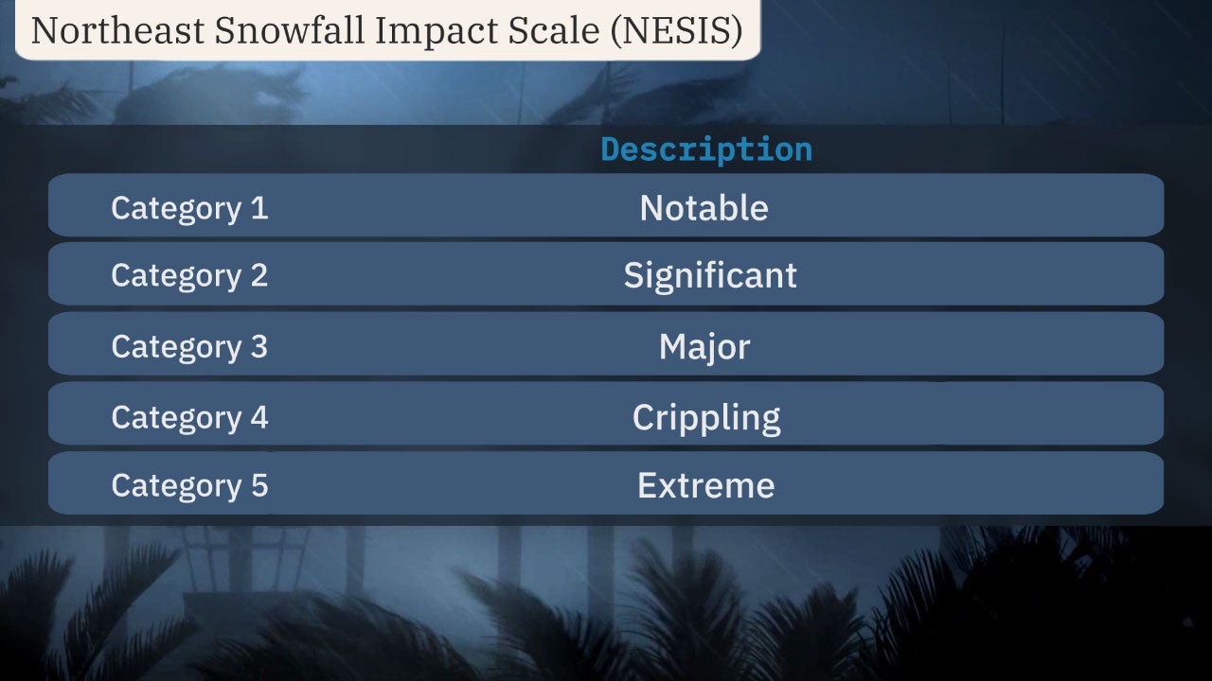The image size is (1212, 681).
Task: Select the Significant description text
Action: point(710,275)
